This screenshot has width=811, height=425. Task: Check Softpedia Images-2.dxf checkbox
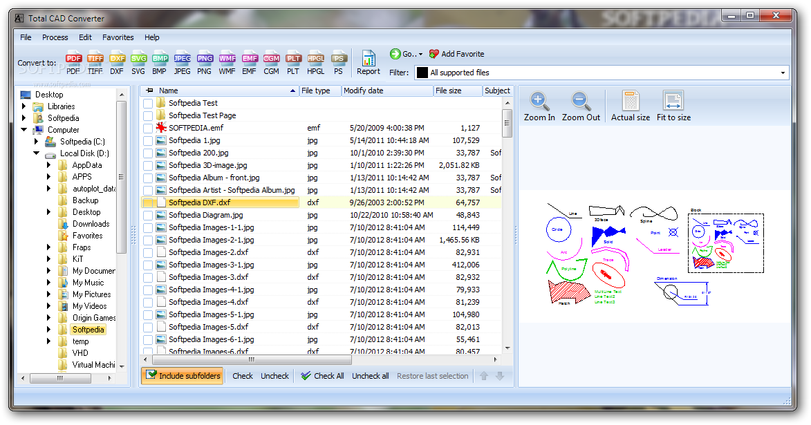click(148, 252)
